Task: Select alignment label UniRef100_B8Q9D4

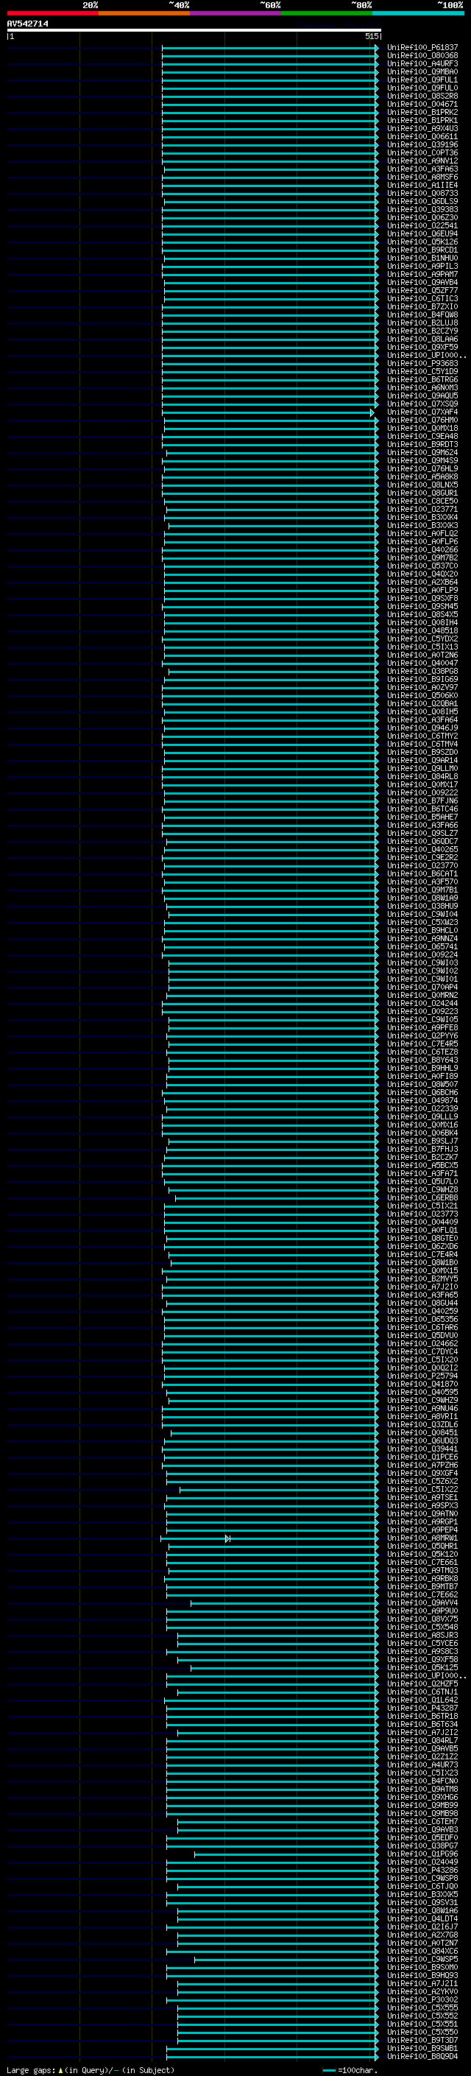Action: click(422, 2056)
